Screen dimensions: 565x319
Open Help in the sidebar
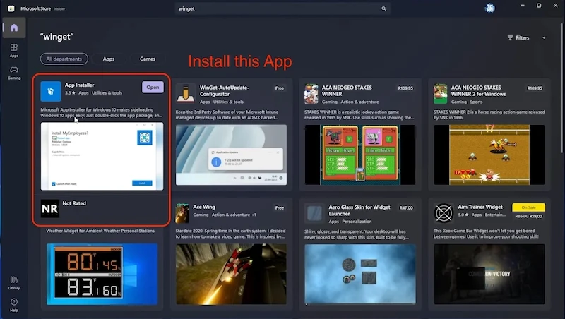14,305
